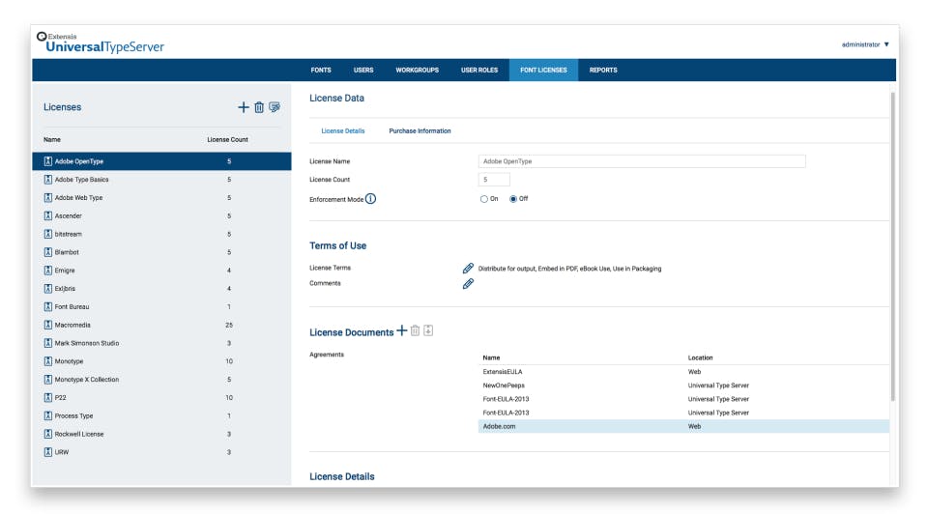Click Universal Type Server location of NewOnePeeps

coord(718,385)
